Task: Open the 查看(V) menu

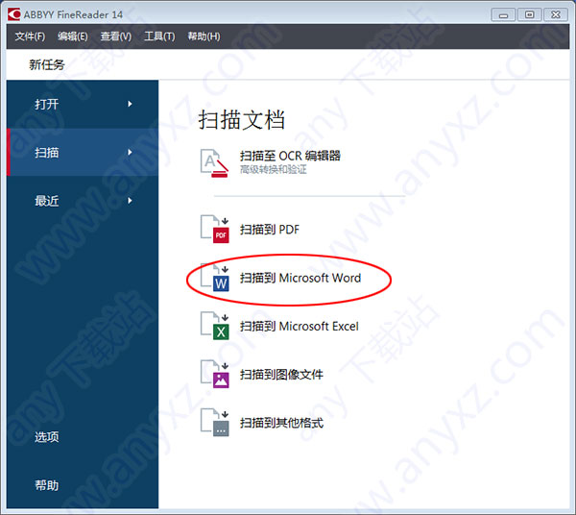Action: (116, 37)
